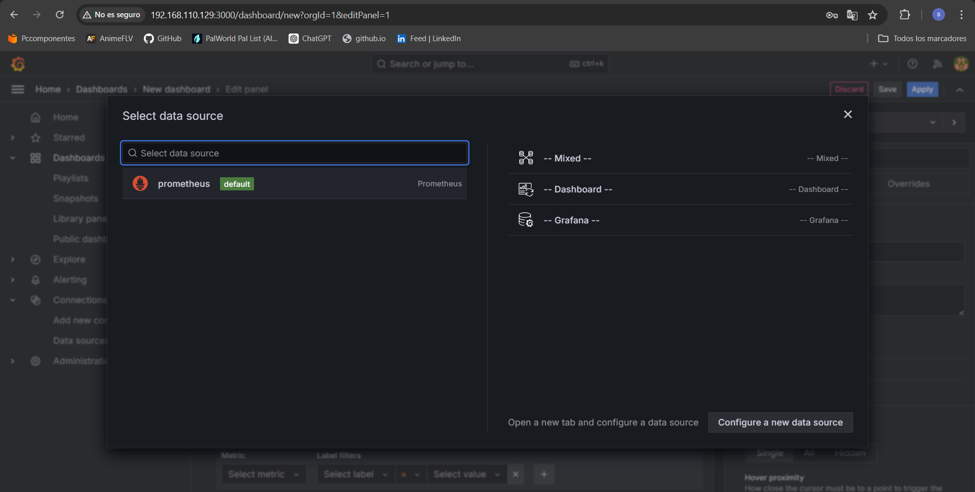Image resolution: width=975 pixels, height=492 pixels.
Task: Open the ChatGPT bookmark
Action: click(x=310, y=39)
